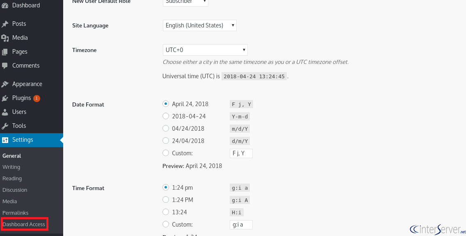The image size is (466, 236).
Task: Click the Appearance paintbrush icon
Action: pyautogui.click(x=5, y=84)
